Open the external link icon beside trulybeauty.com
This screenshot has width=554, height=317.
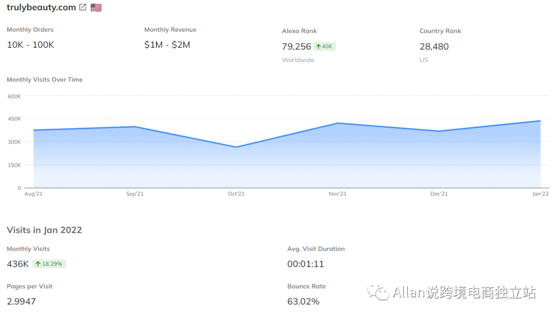[x=83, y=7]
